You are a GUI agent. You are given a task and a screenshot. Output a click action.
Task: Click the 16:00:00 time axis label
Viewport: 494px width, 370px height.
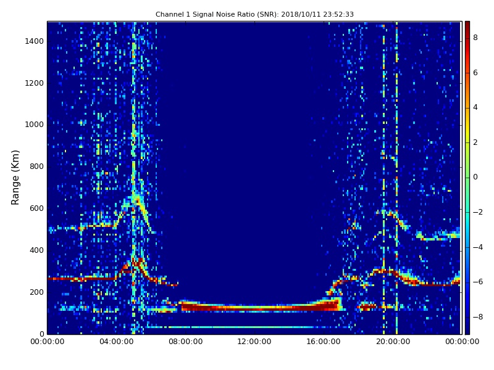pyautogui.click(x=324, y=342)
